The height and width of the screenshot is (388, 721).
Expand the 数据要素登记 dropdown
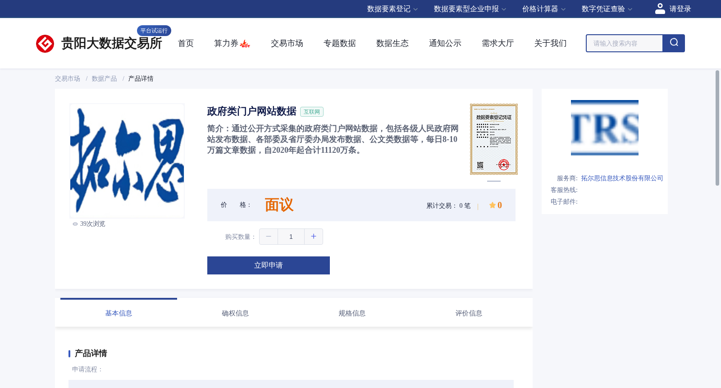(392, 9)
